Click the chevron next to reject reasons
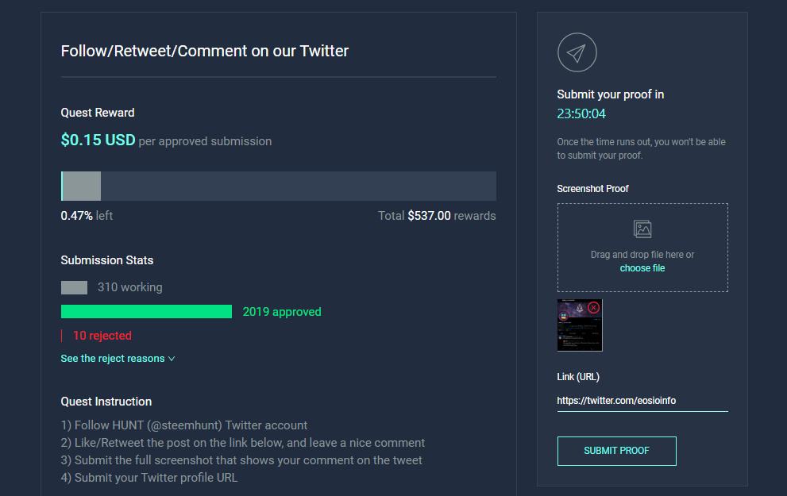 tap(172, 359)
